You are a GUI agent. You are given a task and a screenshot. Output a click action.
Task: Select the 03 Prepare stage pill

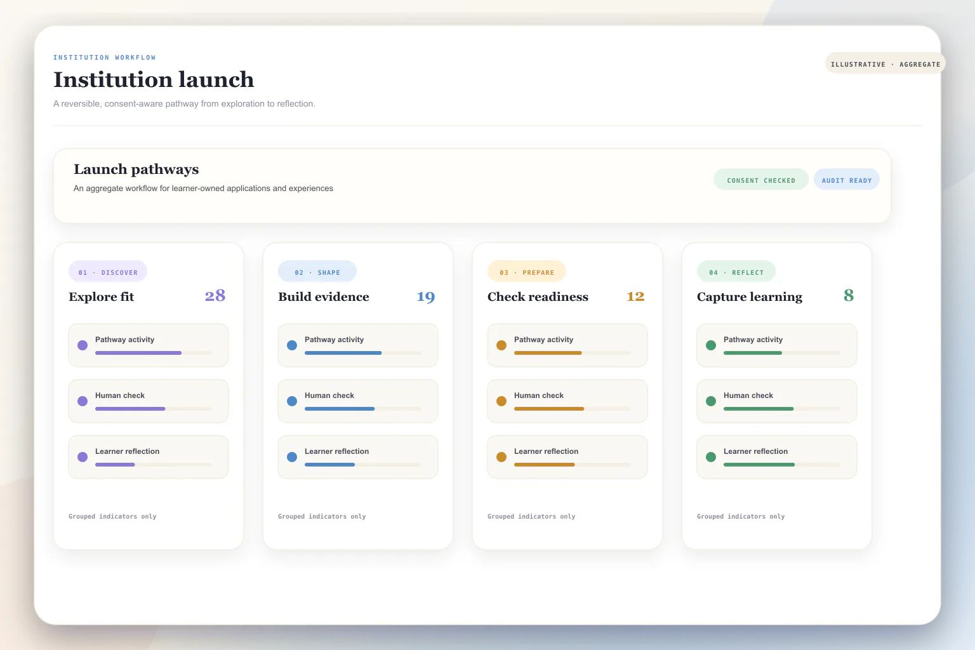527,272
